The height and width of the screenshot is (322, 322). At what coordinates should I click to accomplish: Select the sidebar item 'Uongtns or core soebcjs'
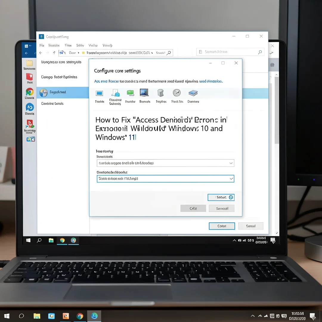click(61, 62)
